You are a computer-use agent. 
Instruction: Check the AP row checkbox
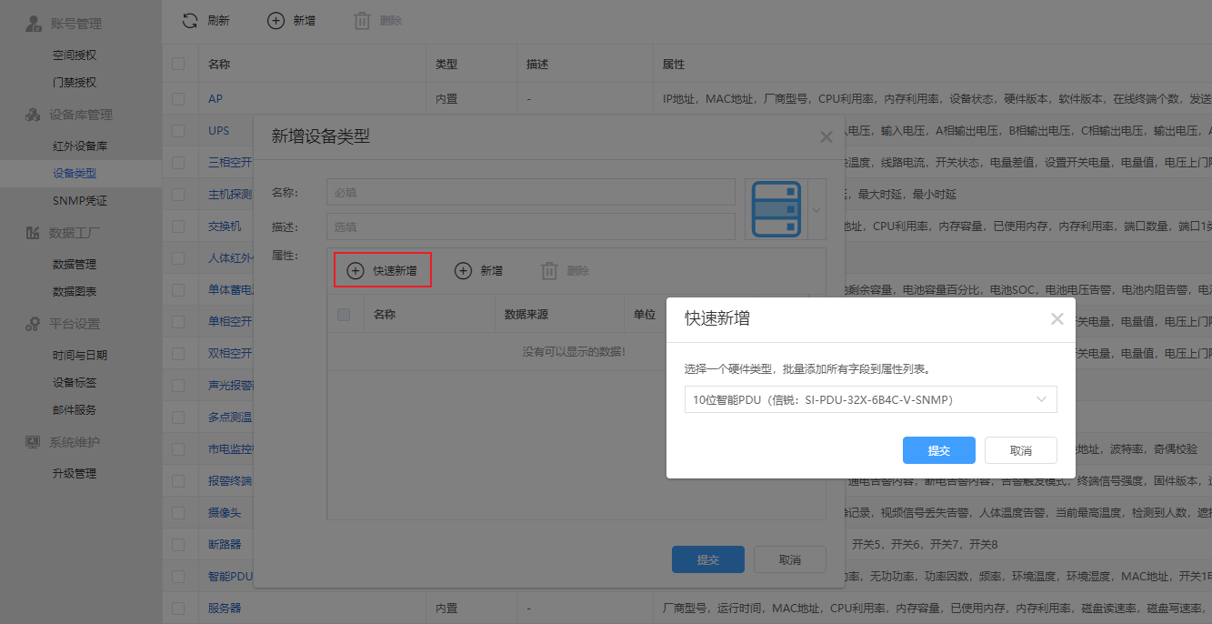click(178, 98)
